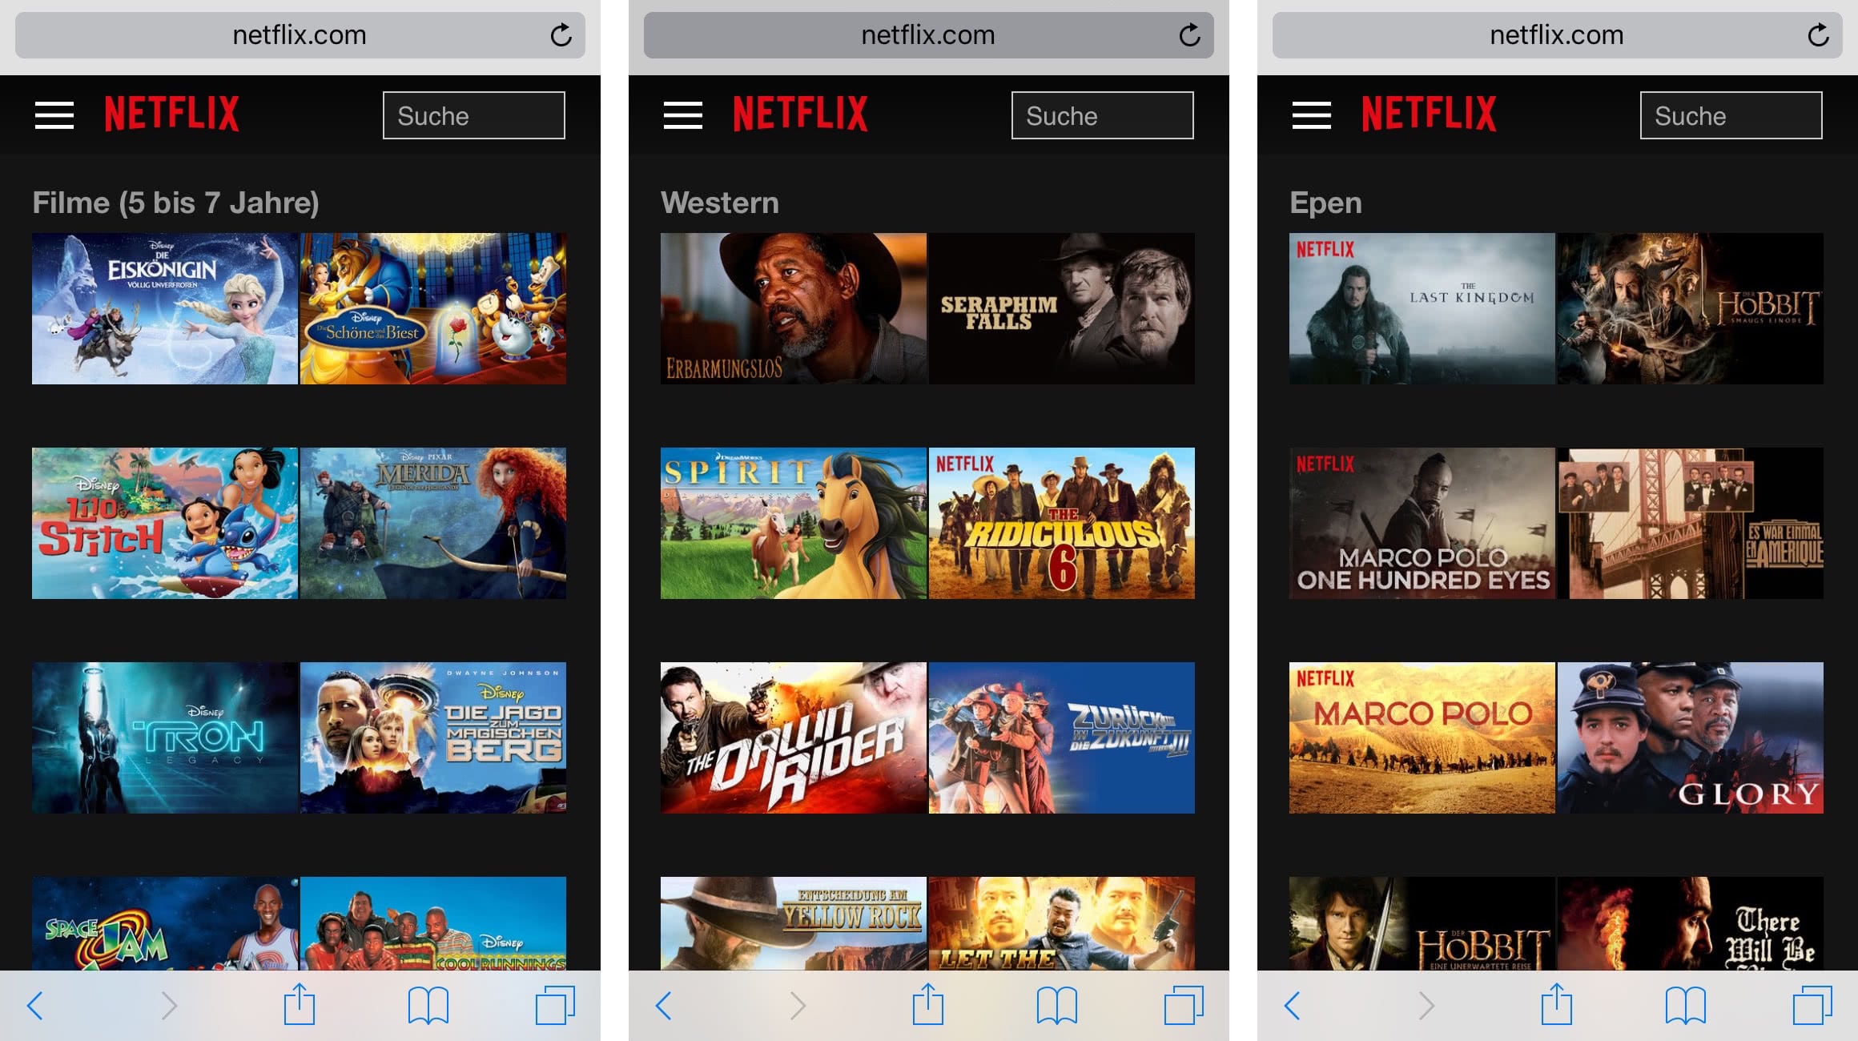Select The Ridiculous 6 poster
The image size is (1858, 1041).
coord(1061,523)
